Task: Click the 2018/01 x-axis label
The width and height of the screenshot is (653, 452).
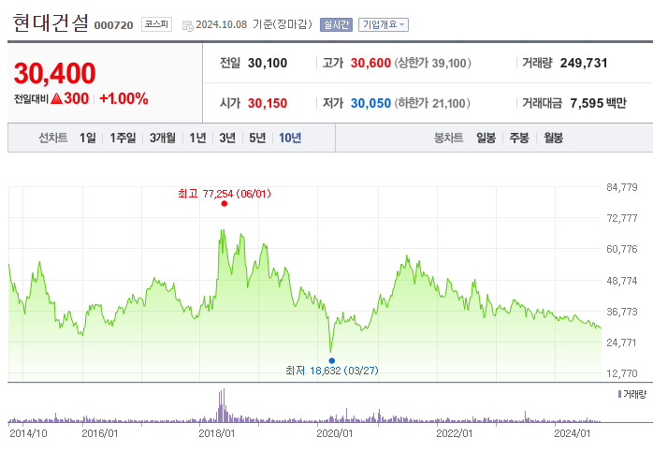Action: 217,433
